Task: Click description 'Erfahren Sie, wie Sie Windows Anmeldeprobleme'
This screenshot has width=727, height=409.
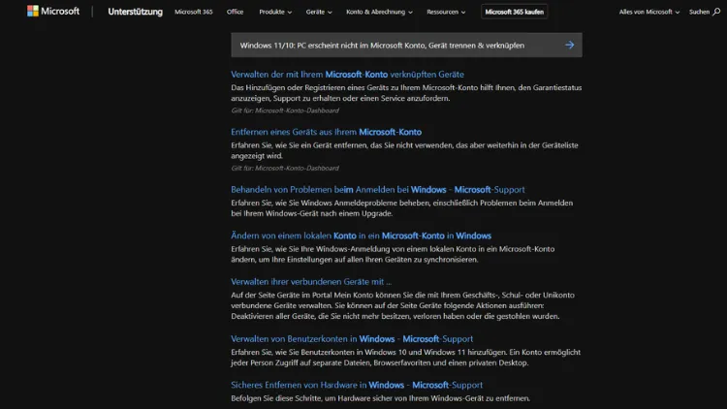Action: [x=401, y=207]
